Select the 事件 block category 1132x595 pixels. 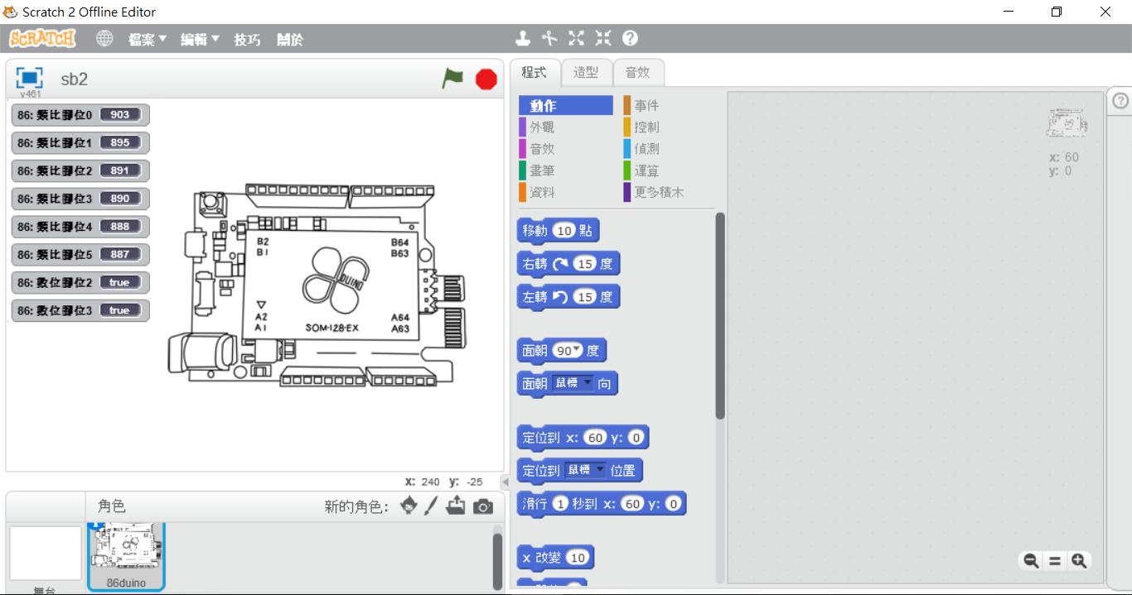[670, 106]
